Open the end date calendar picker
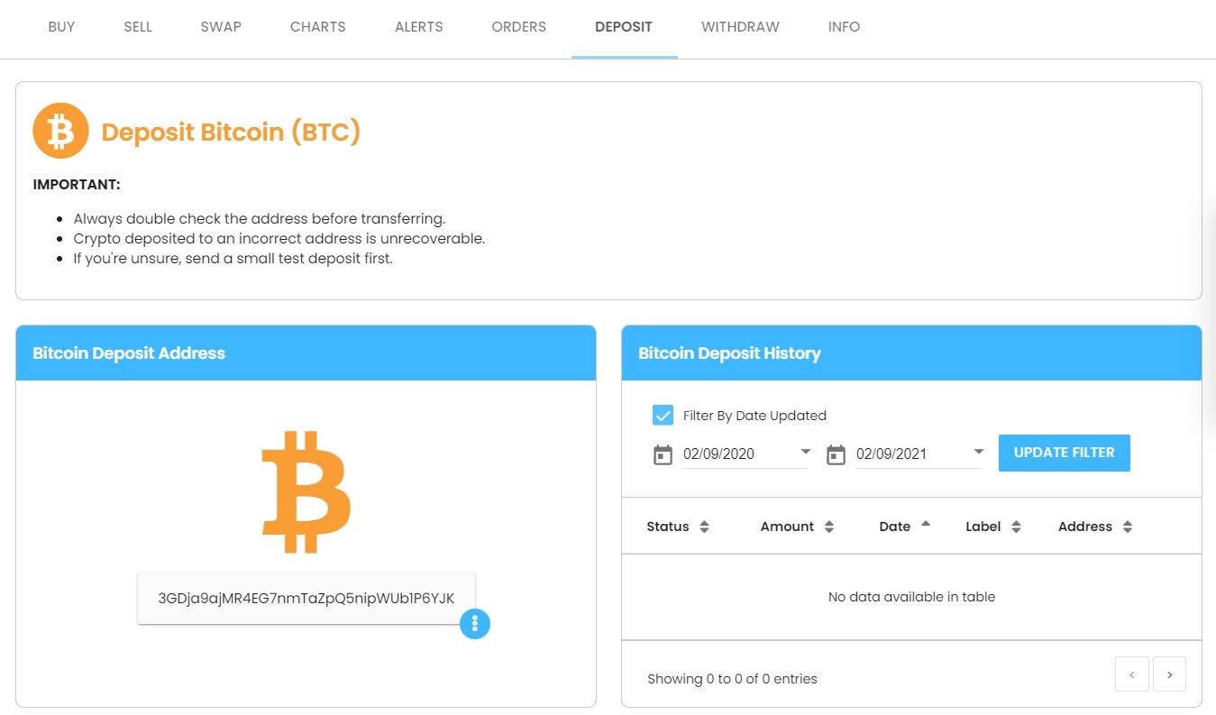The width and height of the screenshot is (1216, 715). (835, 454)
